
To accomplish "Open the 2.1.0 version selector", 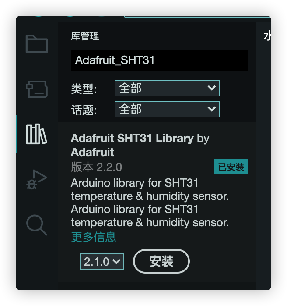I will click(x=102, y=262).
